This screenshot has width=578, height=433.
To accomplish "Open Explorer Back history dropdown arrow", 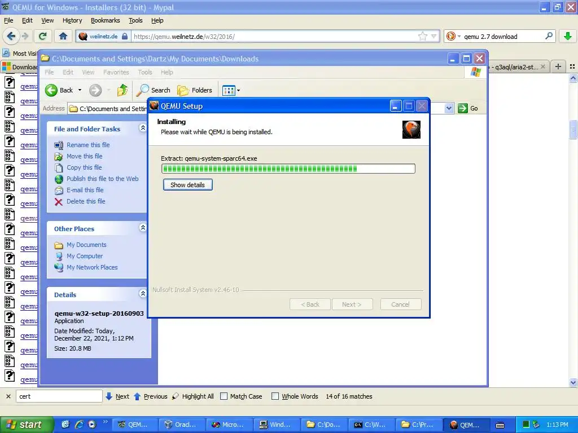I will click(80, 90).
